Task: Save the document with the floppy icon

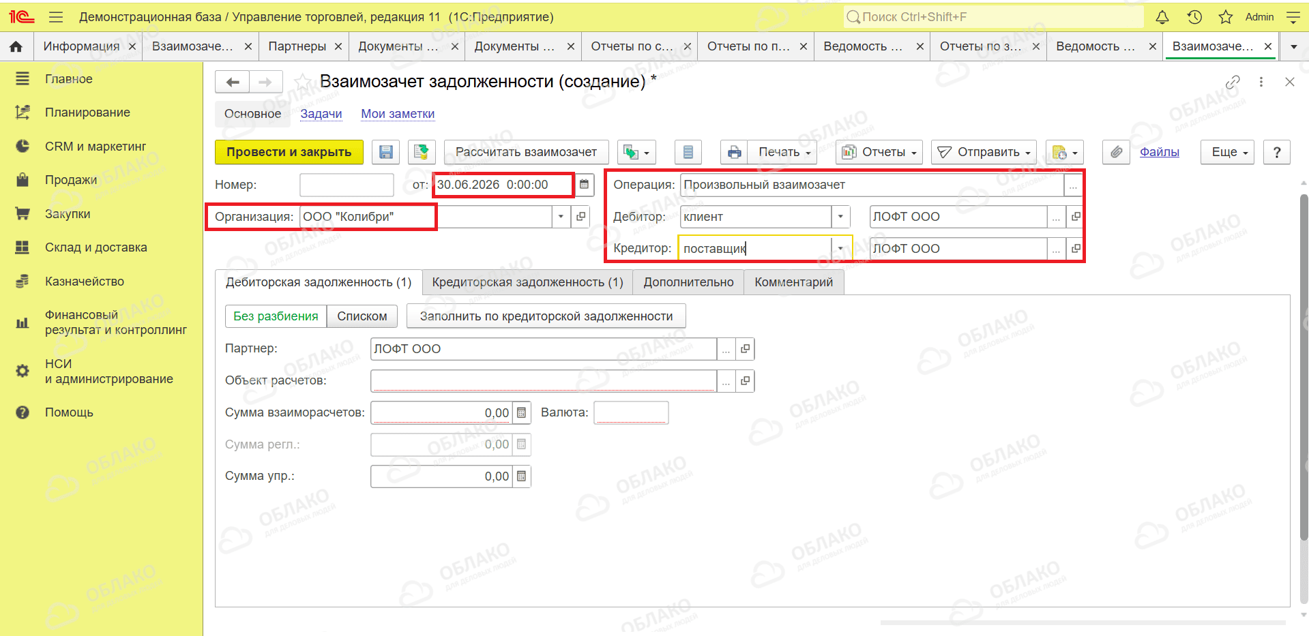Action: tap(385, 152)
